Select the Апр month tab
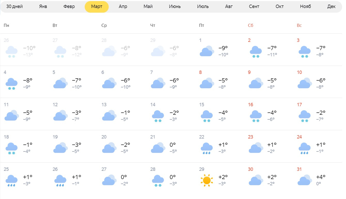 (x=123, y=6)
